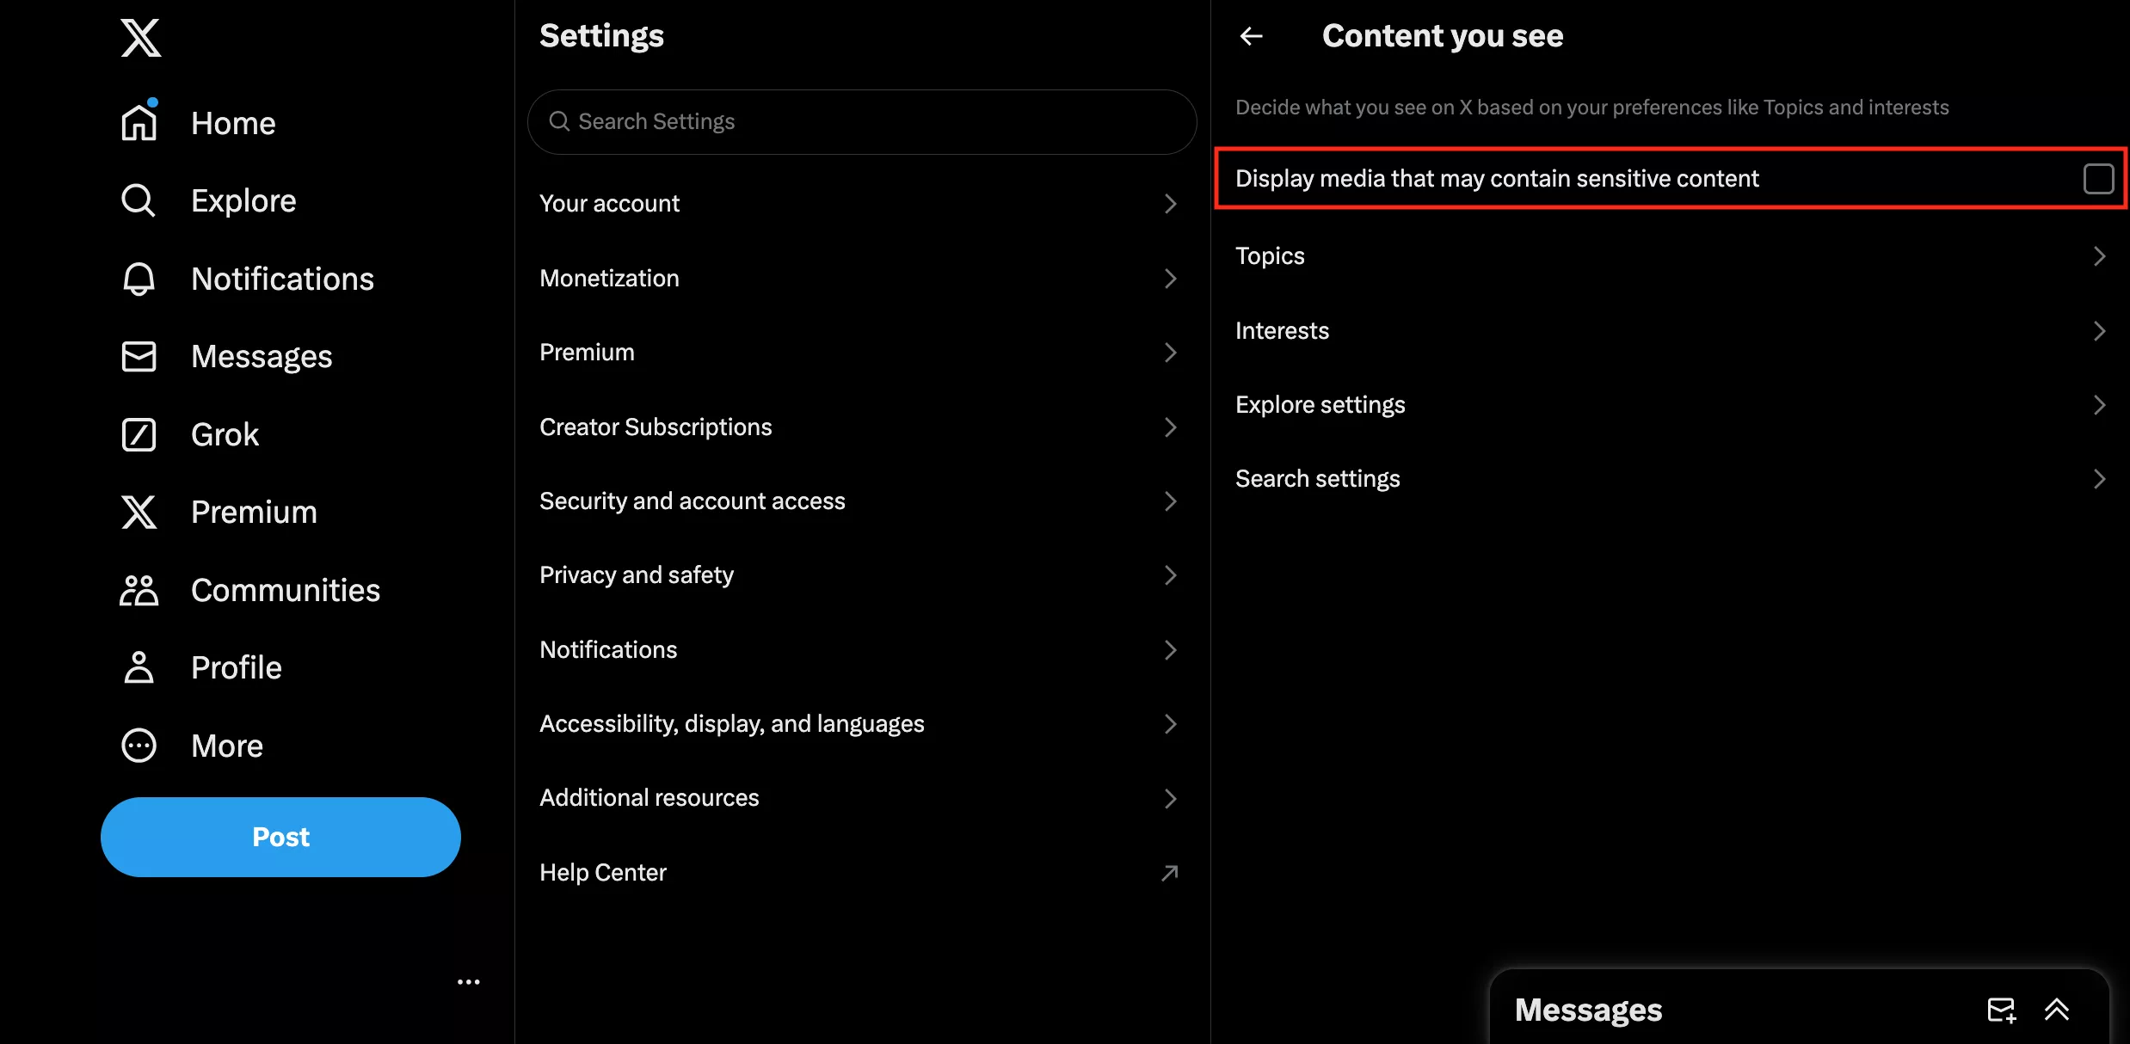Compose new message icon in Messages dock

2001,1010
